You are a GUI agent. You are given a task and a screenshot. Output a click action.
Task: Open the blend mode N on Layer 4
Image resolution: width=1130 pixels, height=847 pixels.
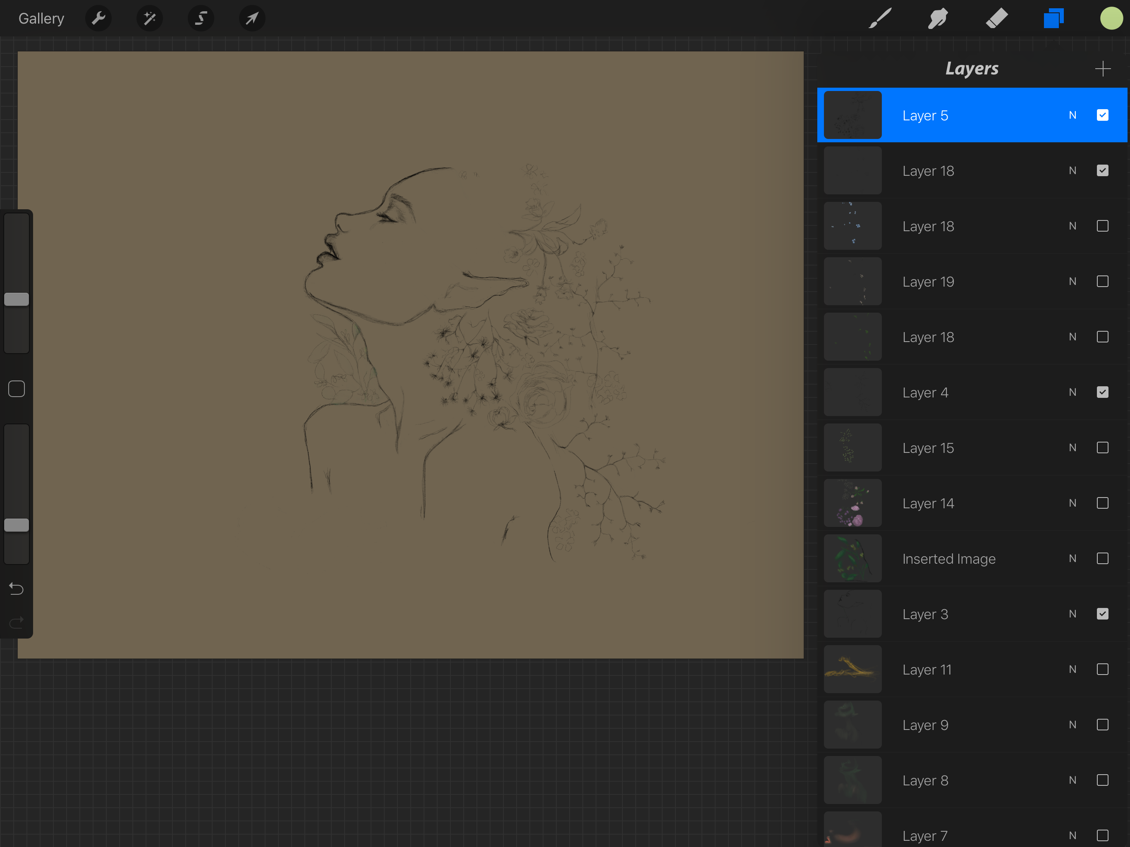point(1072,392)
